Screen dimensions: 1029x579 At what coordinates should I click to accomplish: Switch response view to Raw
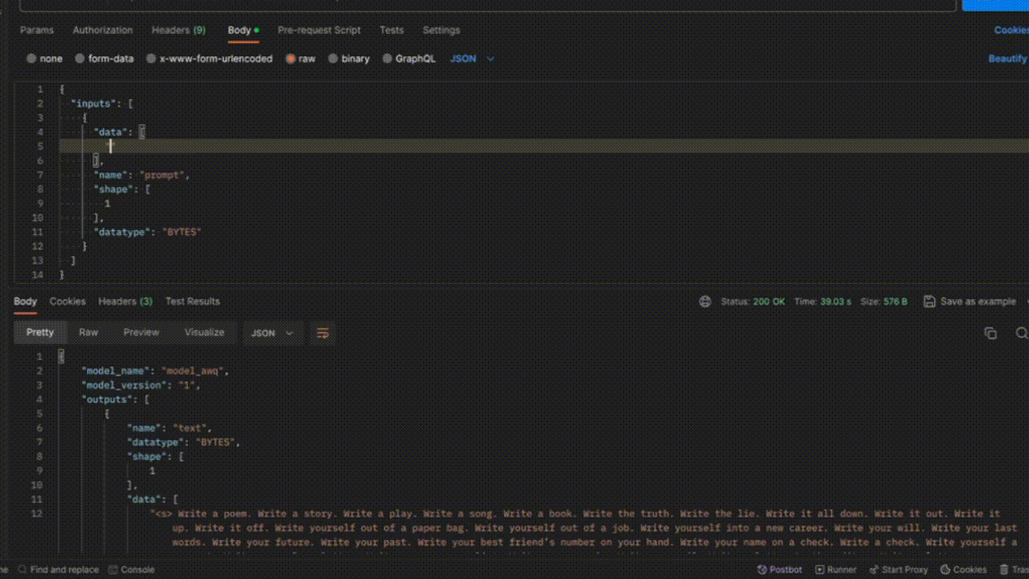pos(88,332)
